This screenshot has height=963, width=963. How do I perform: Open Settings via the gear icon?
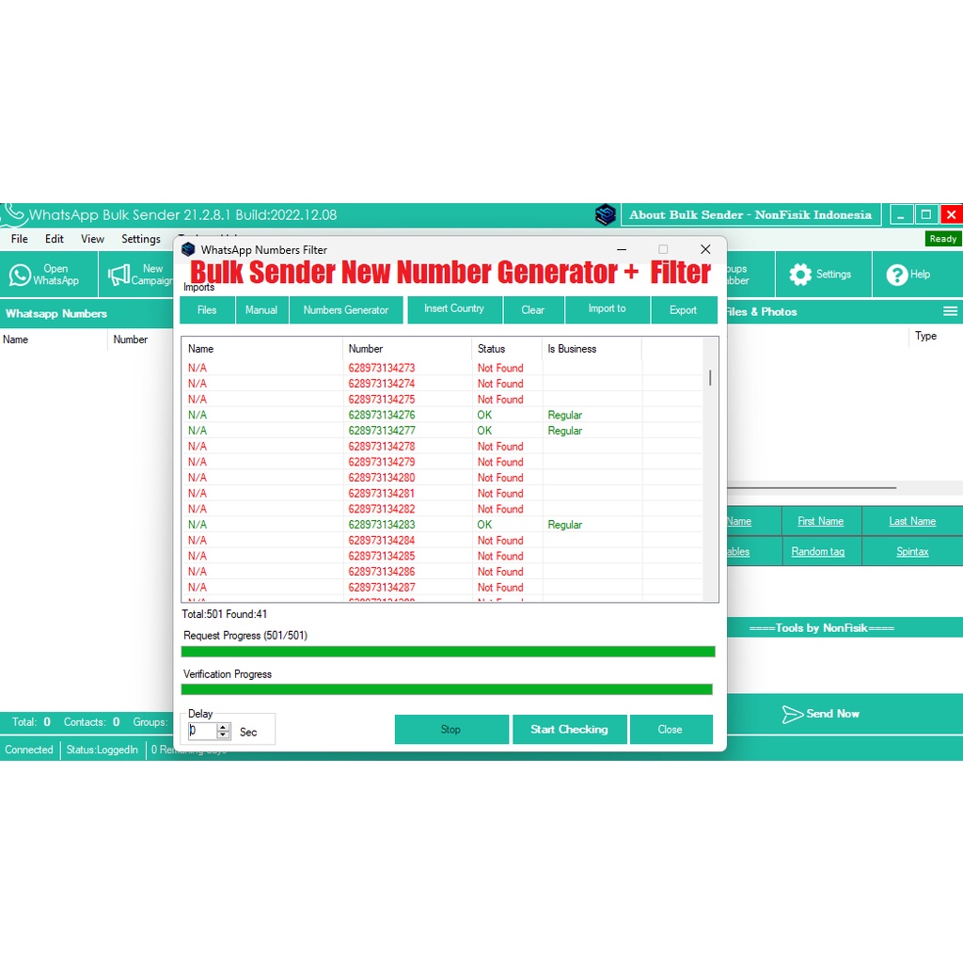[x=799, y=275]
